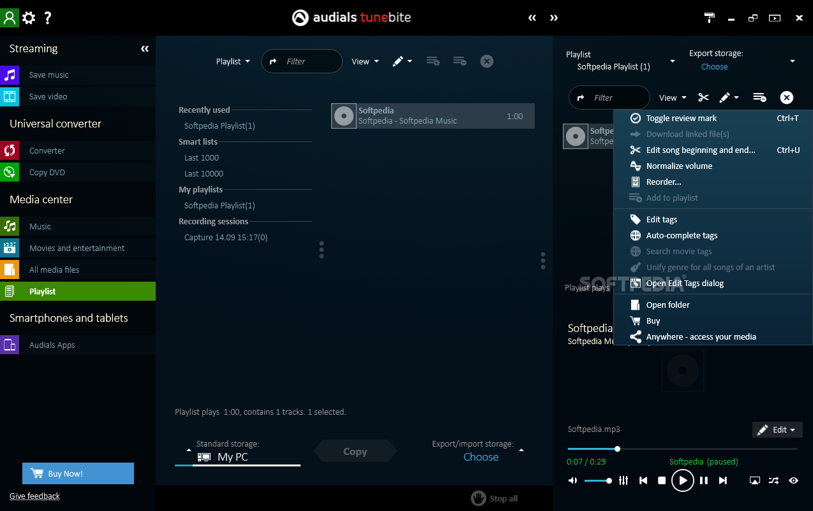Click the center grey delete X icon

coord(487,61)
